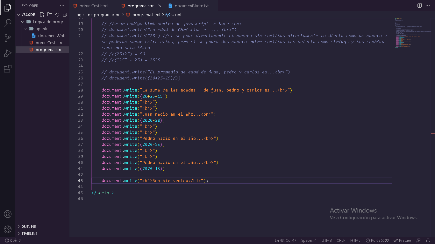Open the Accounts menu
The height and width of the screenshot is (244, 435).
pyautogui.click(x=8, y=214)
